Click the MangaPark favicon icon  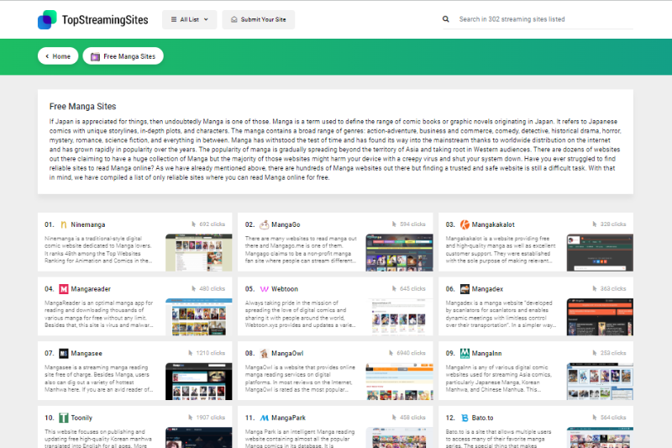[264, 418]
